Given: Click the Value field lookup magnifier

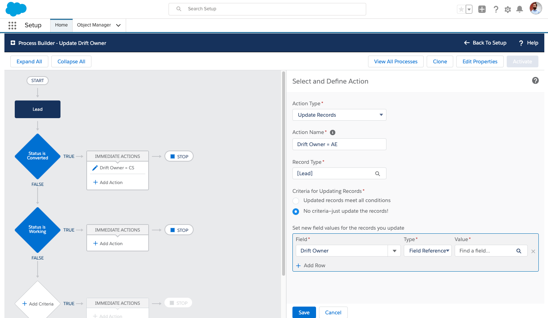Looking at the screenshot, I should (519, 251).
